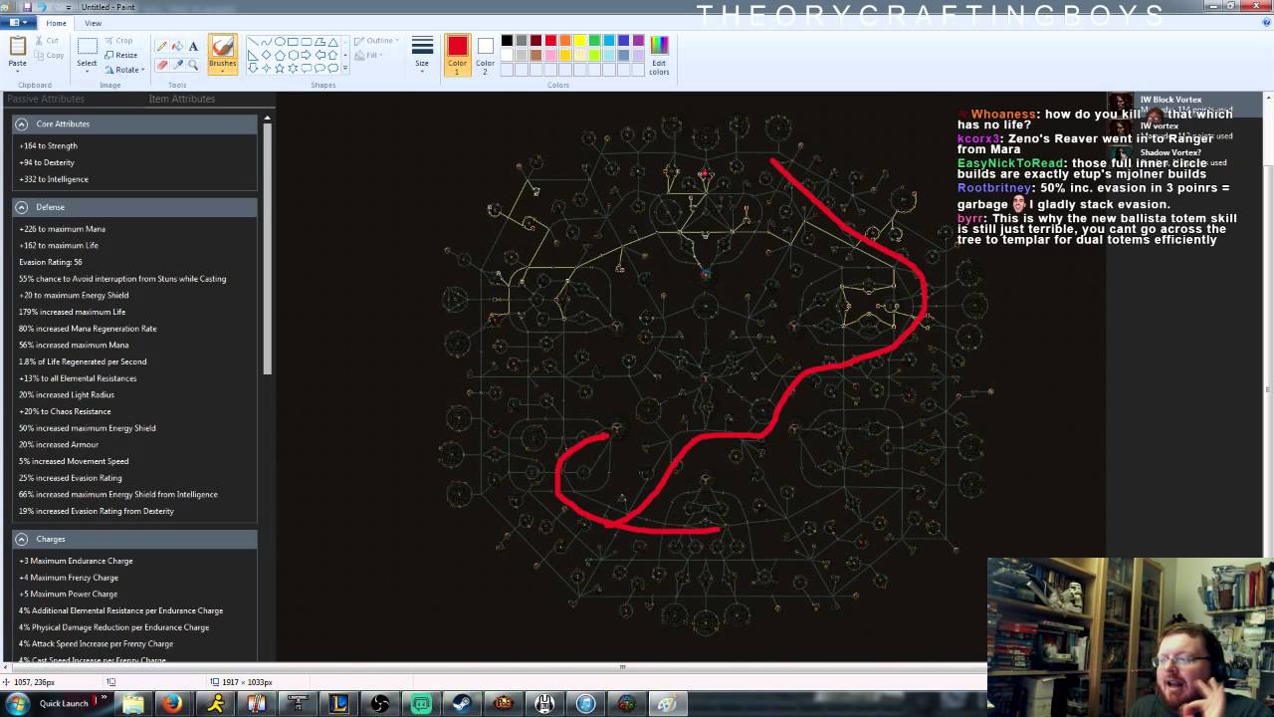Select the Pencil tool
This screenshot has width=1274, height=717.
click(x=161, y=46)
